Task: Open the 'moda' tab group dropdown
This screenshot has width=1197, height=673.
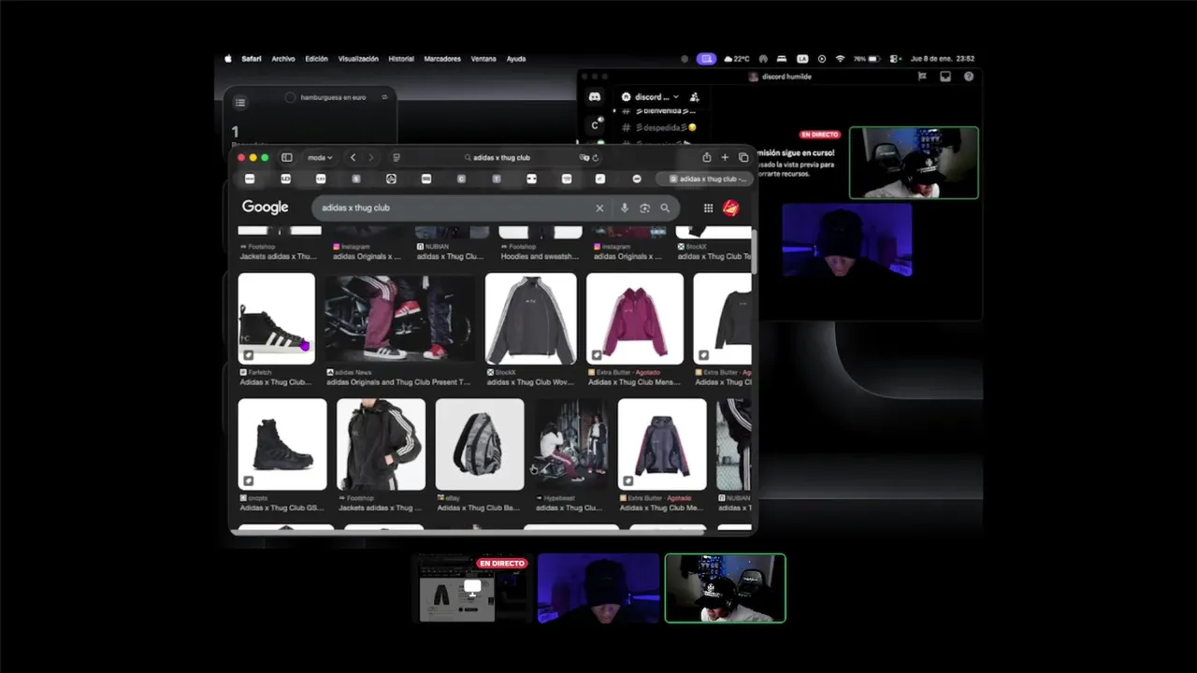Action: (x=320, y=158)
